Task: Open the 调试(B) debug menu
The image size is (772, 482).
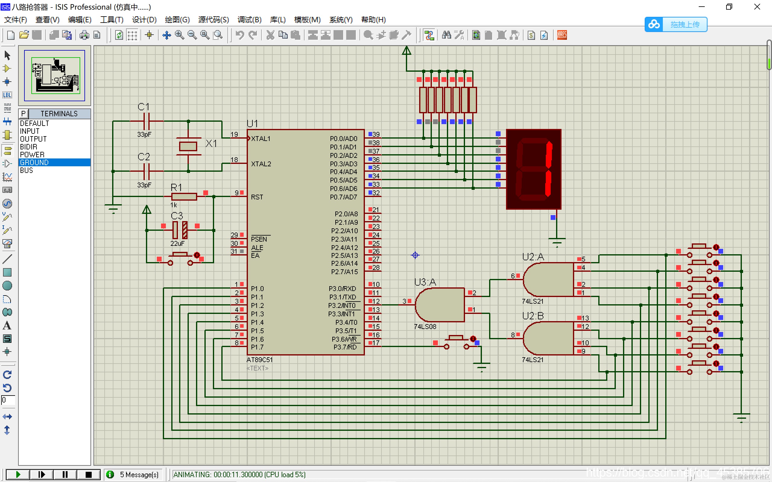Action: [249, 20]
